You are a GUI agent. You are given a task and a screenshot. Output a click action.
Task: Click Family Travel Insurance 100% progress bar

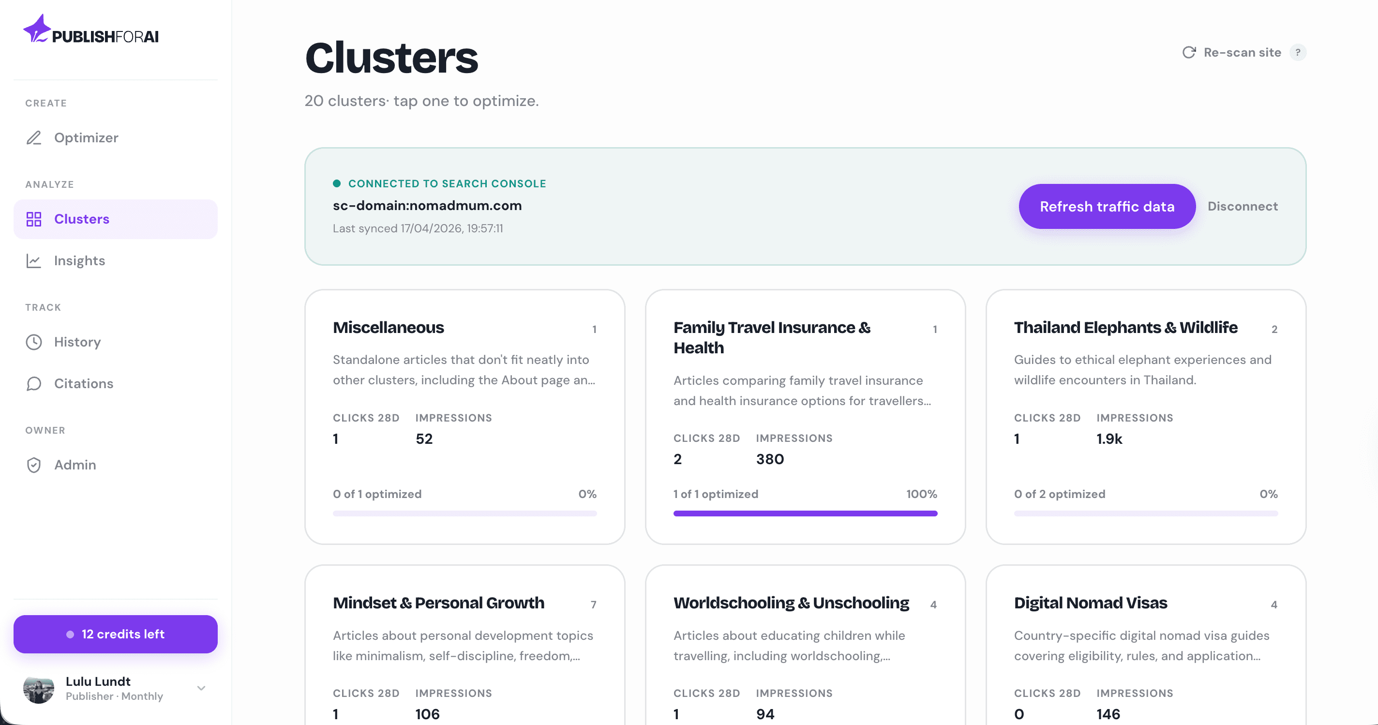tap(805, 514)
